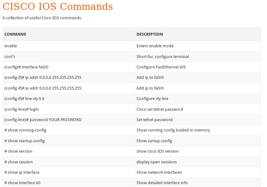Select the '# show session' command cell
This screenshot has height=187, width=267.
click(x=19, y=162)
